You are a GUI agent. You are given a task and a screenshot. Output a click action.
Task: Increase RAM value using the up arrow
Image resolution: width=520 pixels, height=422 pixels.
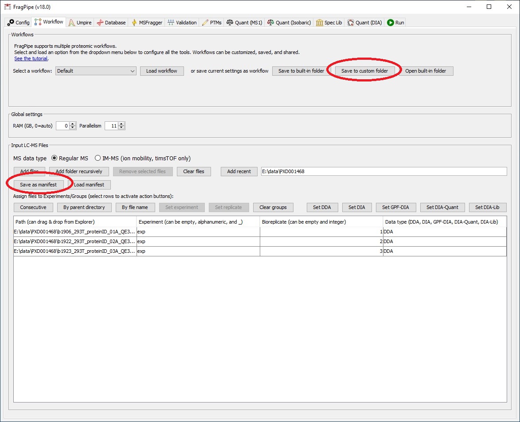(72, 124)
